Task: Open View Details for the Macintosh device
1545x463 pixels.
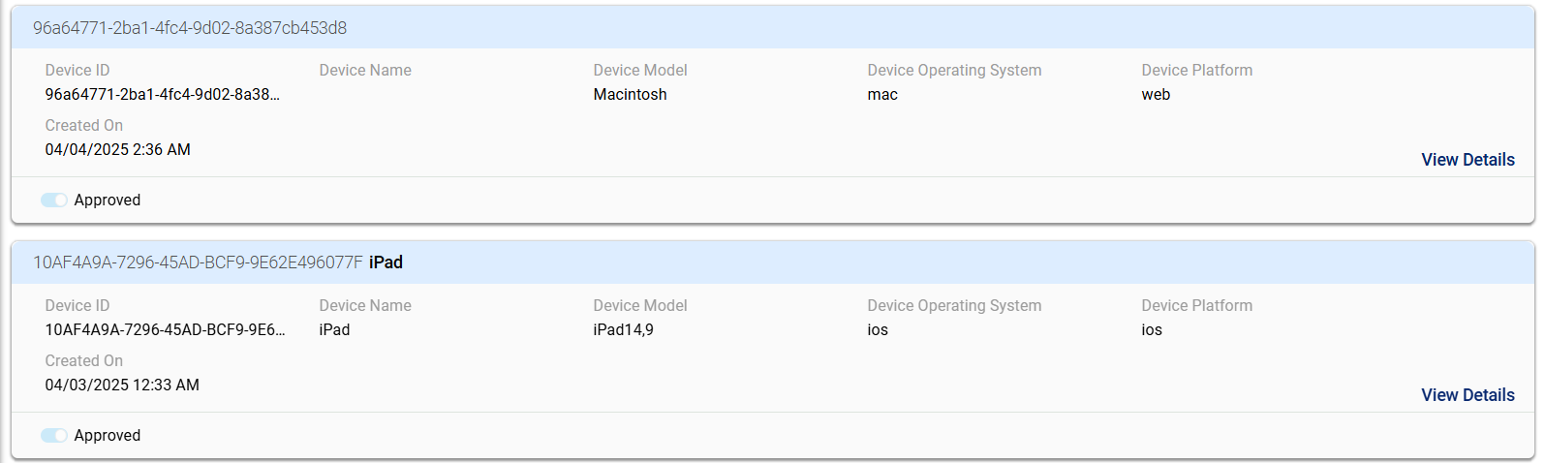Action: pyautogui.click(x=1467, y=160)
